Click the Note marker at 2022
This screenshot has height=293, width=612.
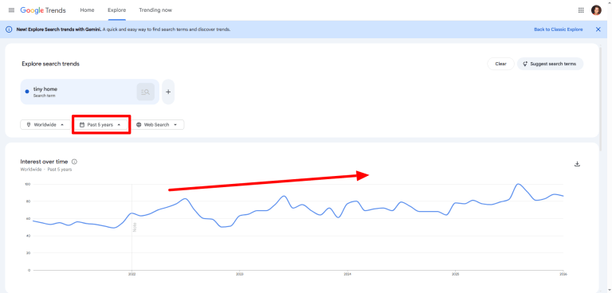(135, 227)
